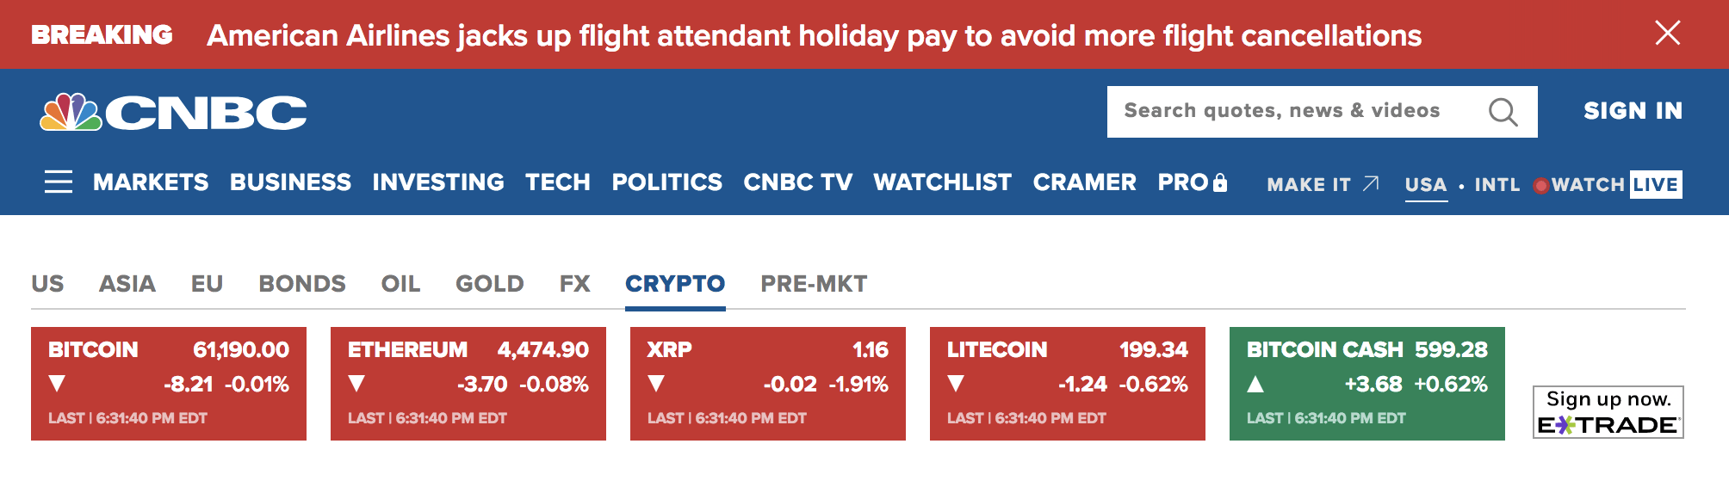Open the breaking American Airlines headline
Image resolution: width=1729 pixels, height=487 pixels.
(x=814, y=35)
